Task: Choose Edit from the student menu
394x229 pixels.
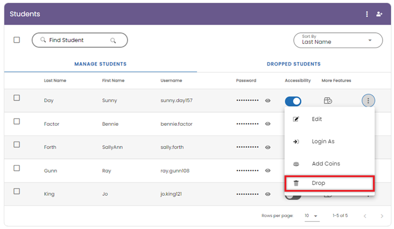Action: tap(329, 119)
